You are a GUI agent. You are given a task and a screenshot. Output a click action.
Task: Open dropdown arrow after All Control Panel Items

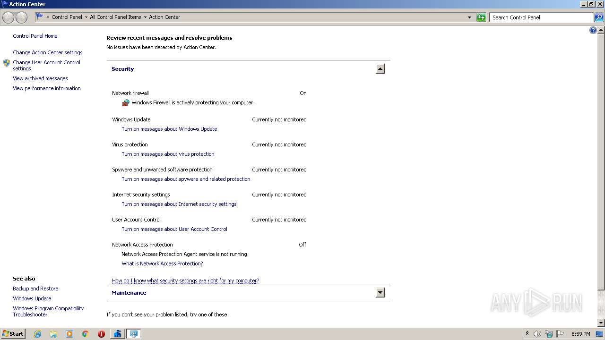click(x=145, y=17)
